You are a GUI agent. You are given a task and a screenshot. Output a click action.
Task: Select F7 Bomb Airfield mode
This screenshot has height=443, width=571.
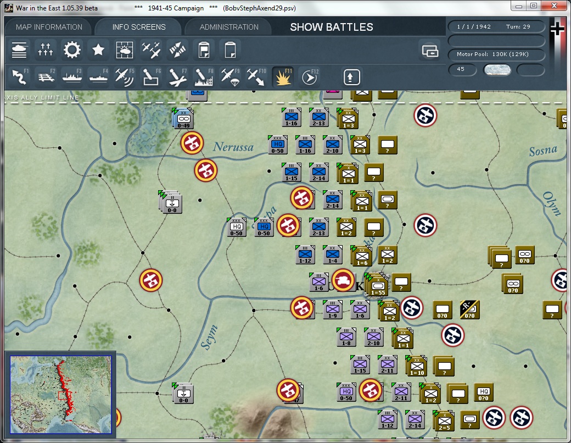pos(177,76)
